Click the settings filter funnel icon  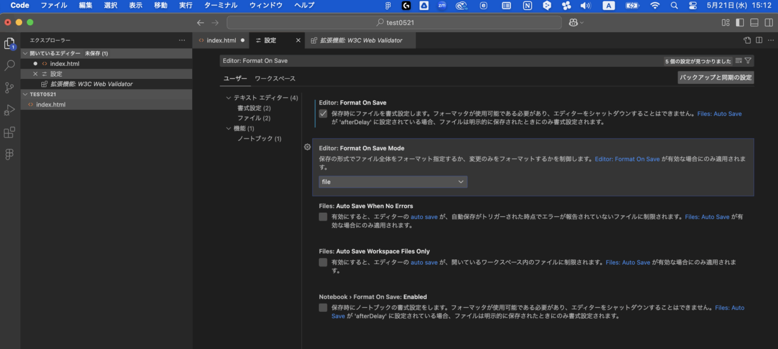click(x=748, y=61)
